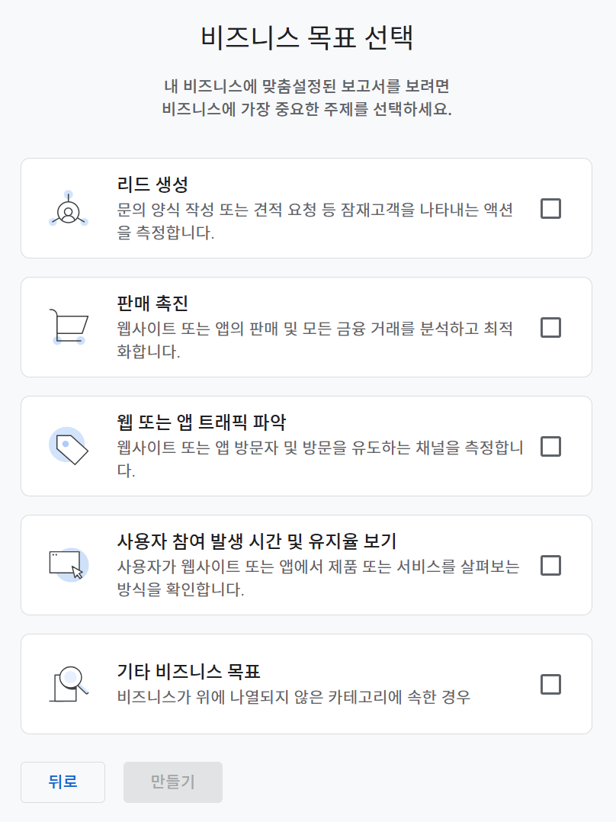This screenshot has height=822, width=616.
Task: Select the 리드 생성 card title
Action: tap(152, 185)
